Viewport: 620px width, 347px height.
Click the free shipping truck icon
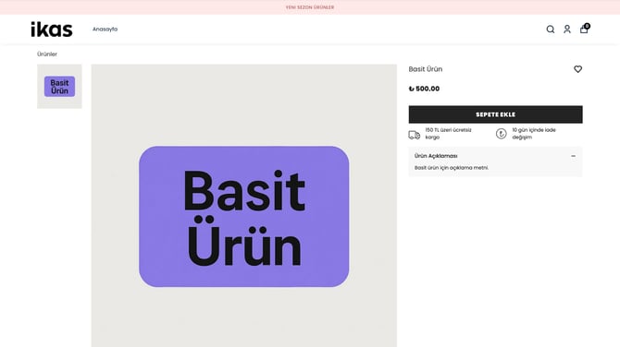[x=414, y=135]
